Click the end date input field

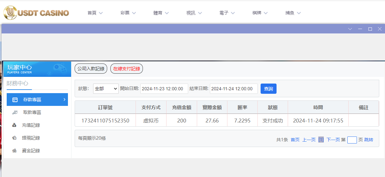click(x=233, y=89)
